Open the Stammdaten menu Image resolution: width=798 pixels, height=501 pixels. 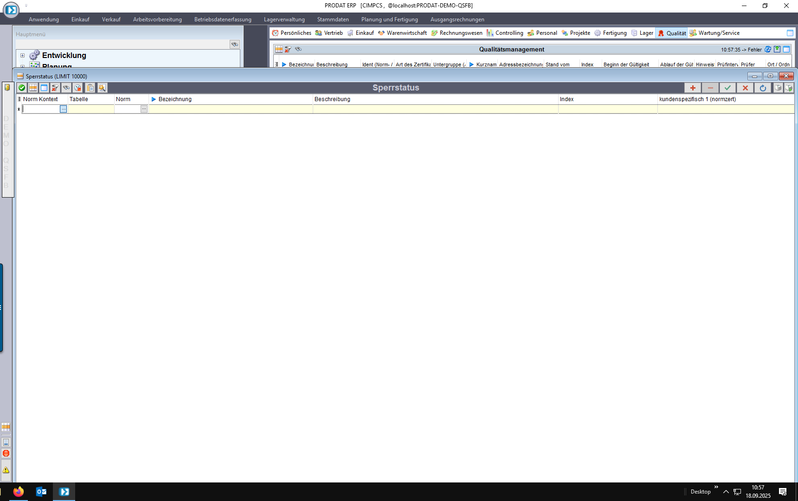[x=333, y=19]
